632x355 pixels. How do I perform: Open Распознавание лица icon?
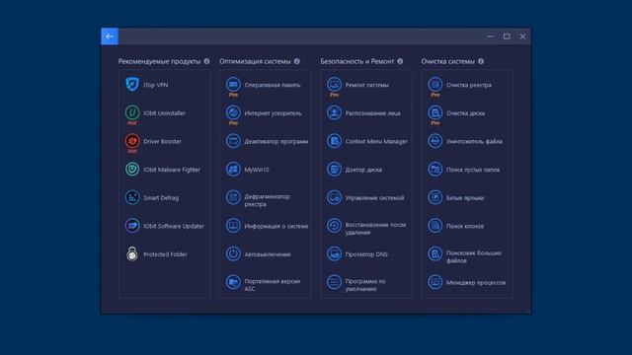[334, 112]
